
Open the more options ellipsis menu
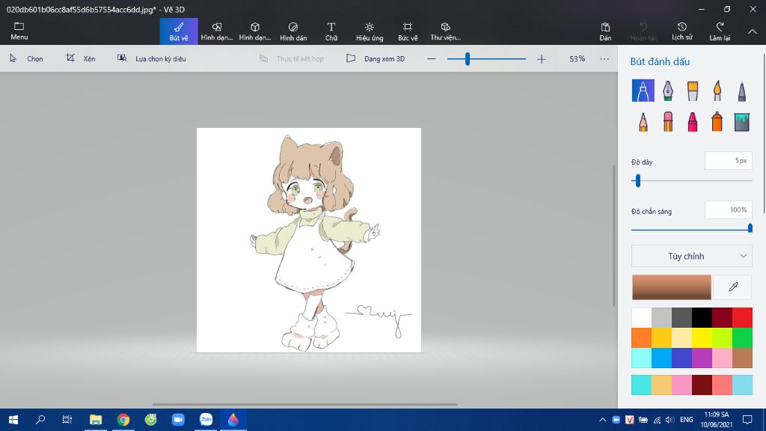click(604, 58)
